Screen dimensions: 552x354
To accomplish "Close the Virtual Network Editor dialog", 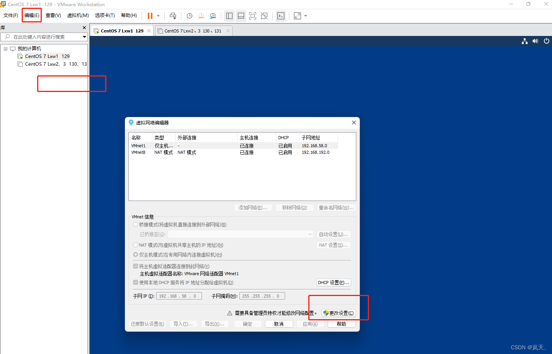I will click(x=354, y=123).
